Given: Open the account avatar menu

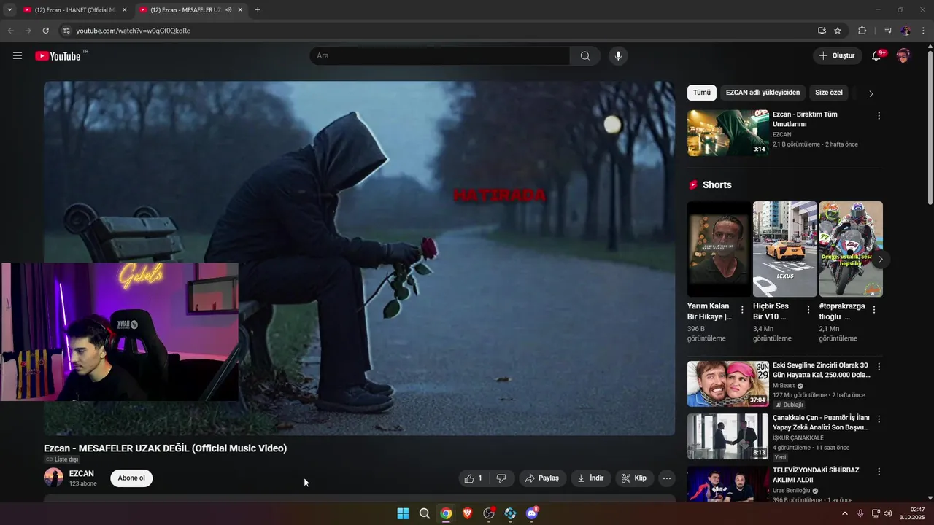Looking at the screenshot, I should tap(903, 56).
